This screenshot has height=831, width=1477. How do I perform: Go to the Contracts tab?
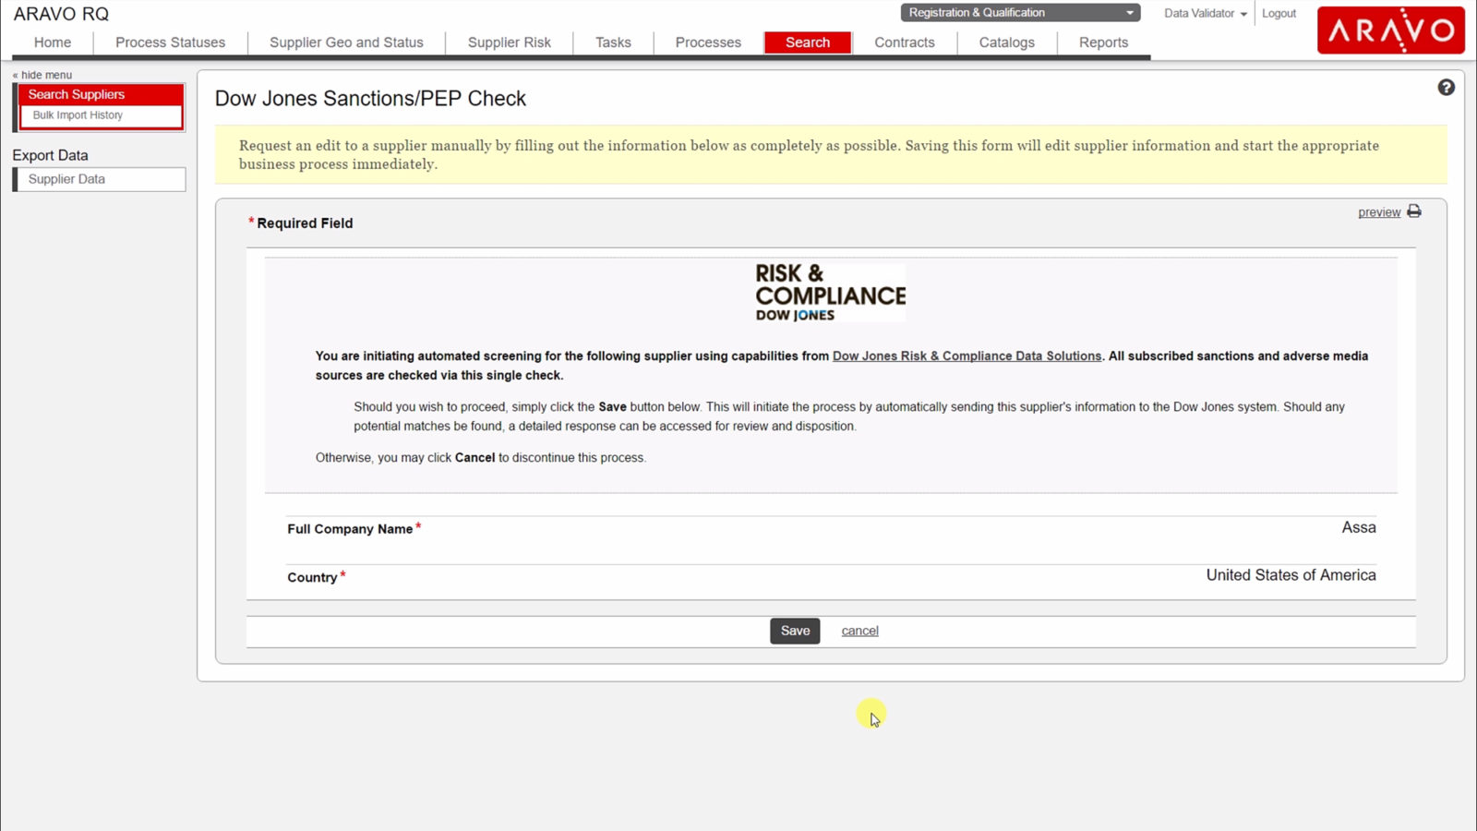coord(904,42)
